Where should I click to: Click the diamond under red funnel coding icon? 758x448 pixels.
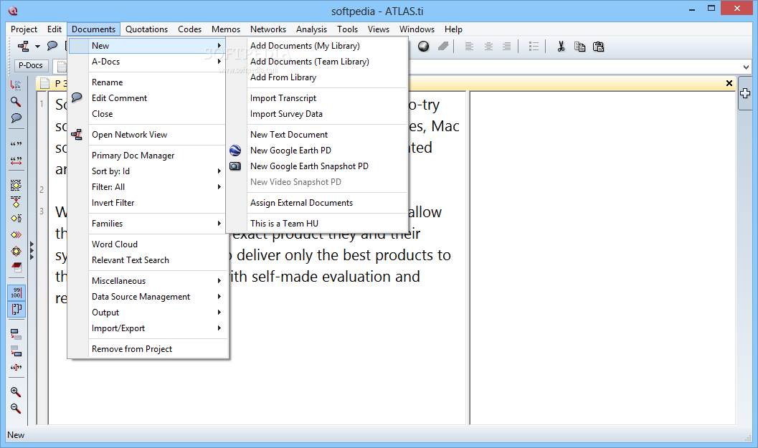[16, 202]
